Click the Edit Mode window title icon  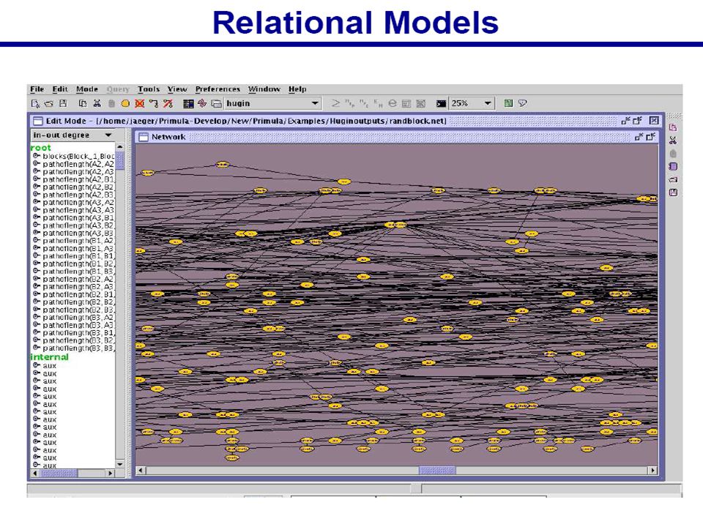tap(38, 121)
